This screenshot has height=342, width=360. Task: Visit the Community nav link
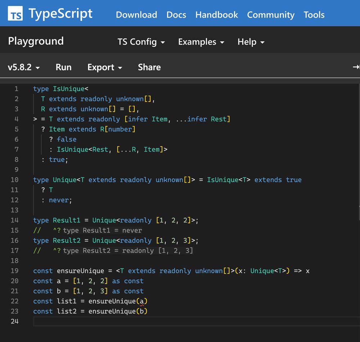click(271, 15)
